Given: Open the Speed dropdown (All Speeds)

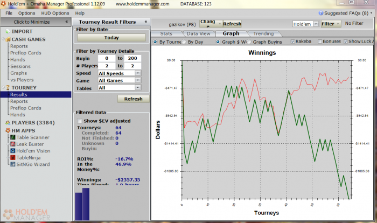Looking at the screenshot, I should pos(138,73).
